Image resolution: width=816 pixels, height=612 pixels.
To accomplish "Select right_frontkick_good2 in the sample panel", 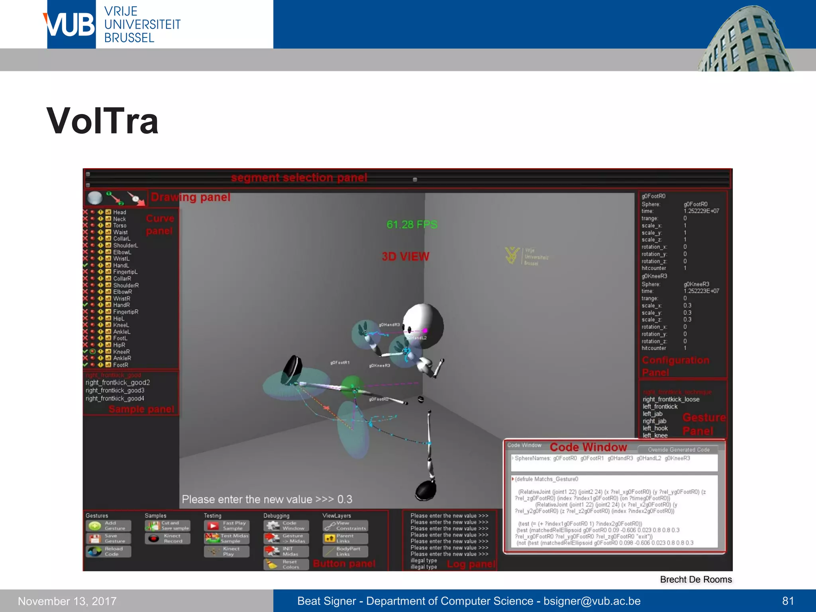I will pos(118,382).
